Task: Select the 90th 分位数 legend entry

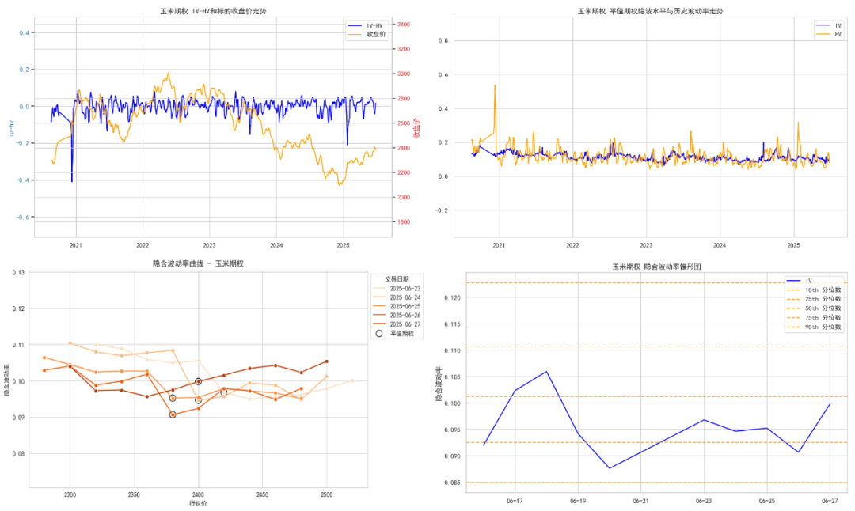Action: (814, 327)
